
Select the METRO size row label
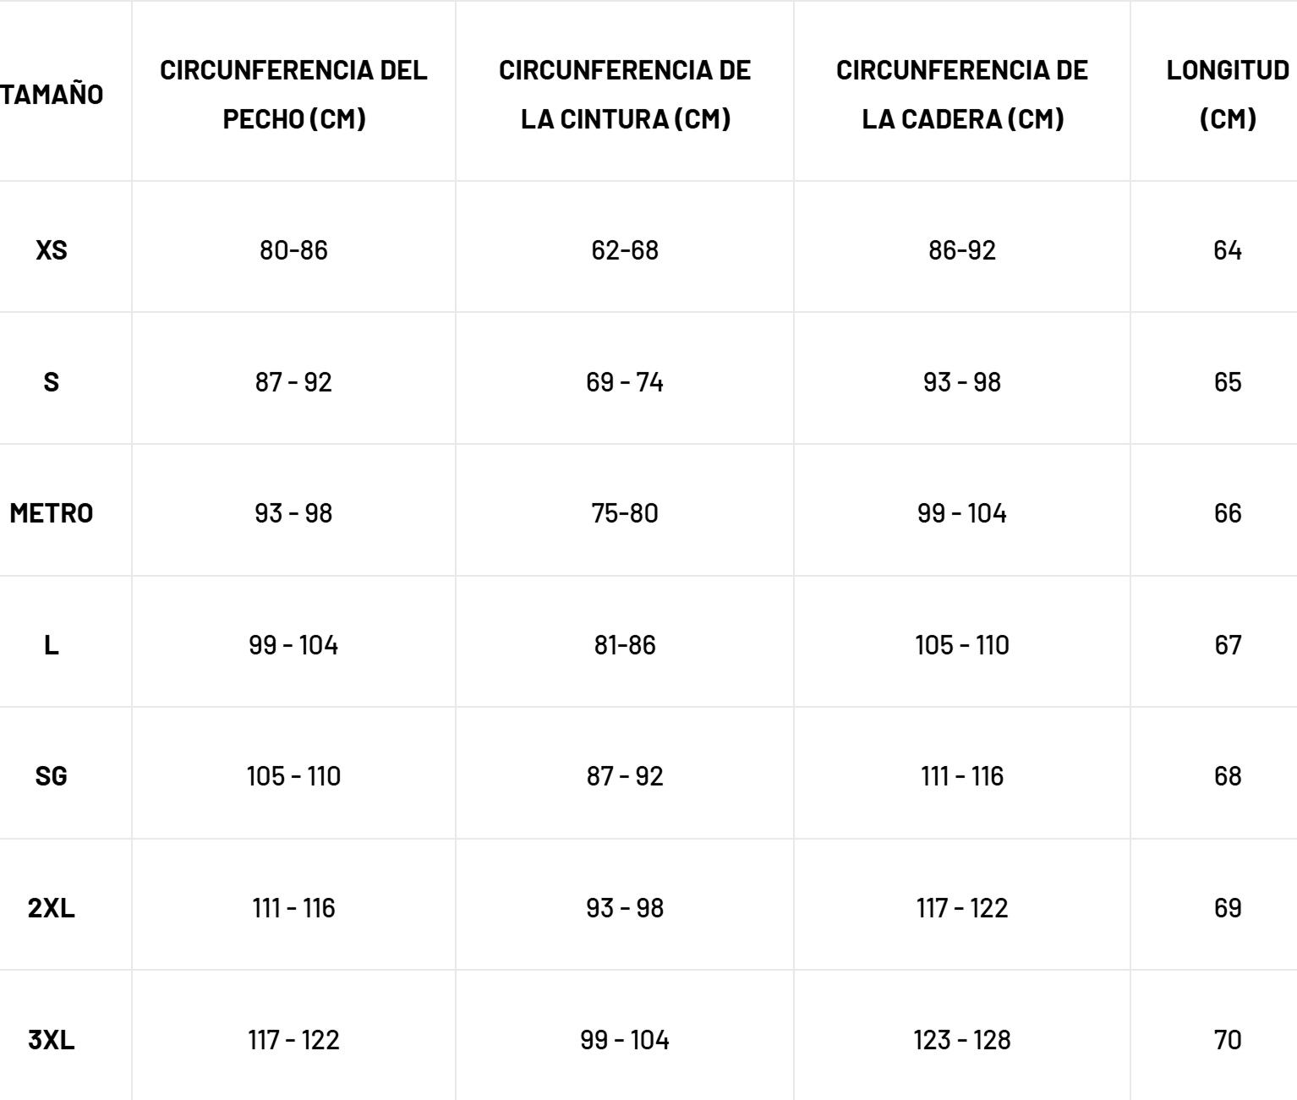click(x=52, y=513)
